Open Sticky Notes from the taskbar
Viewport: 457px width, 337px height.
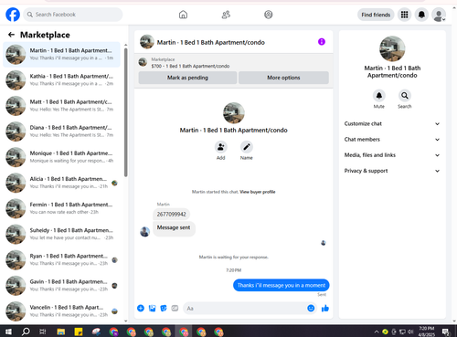pos(79,332)
